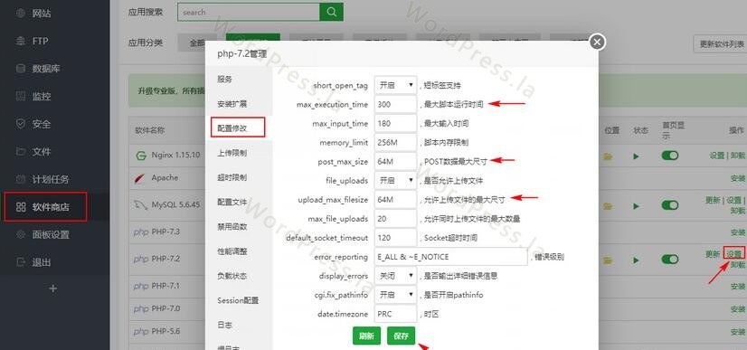
Task: Click the Nginx logo icon
Action: pos(140,156)
